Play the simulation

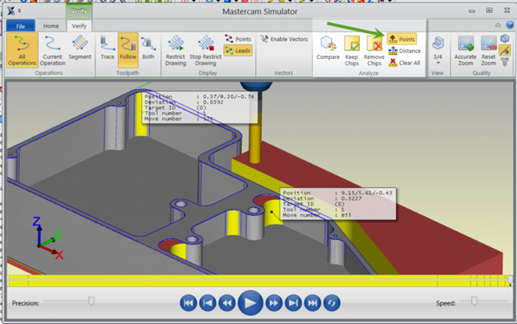tap(250, 303)
